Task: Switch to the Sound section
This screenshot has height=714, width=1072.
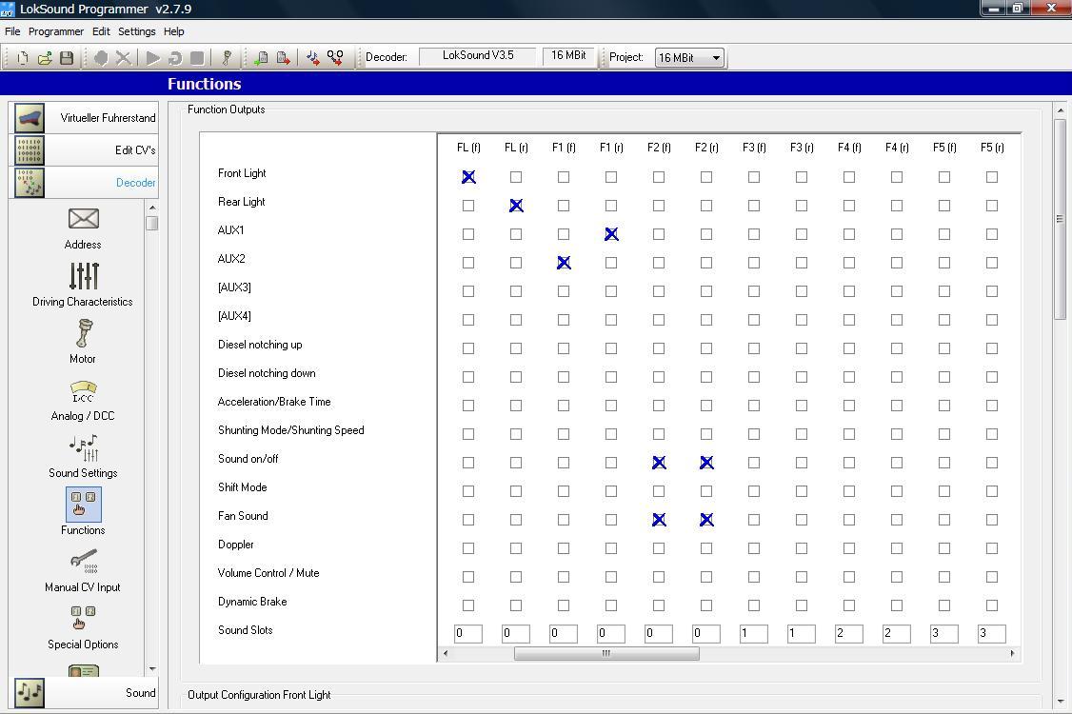Action: 86,693
